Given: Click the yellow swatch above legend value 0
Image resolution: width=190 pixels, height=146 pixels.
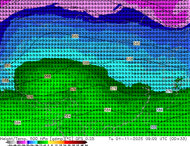Looking at the screenshot, I should 49,142.
